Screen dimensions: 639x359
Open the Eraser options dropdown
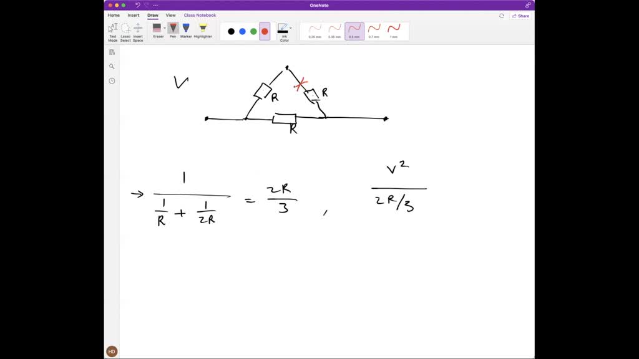pyautogui.click(x=165, y=28)
